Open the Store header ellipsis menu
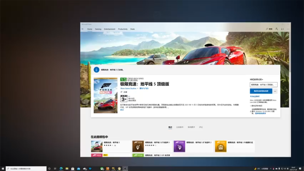304x171 pixels. coord(288,29)
